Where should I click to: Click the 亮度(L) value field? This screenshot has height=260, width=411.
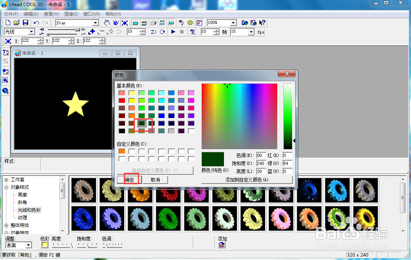261,171
